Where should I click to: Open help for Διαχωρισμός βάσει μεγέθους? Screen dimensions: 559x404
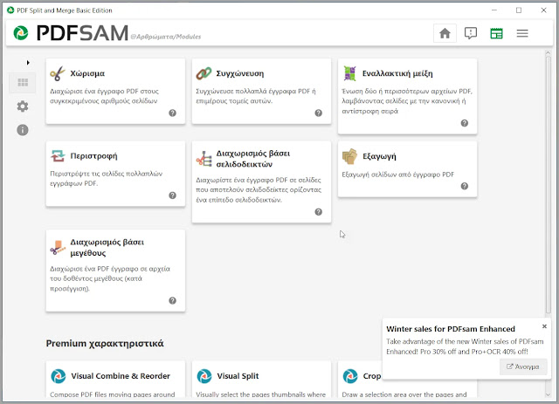click(173, 301)
